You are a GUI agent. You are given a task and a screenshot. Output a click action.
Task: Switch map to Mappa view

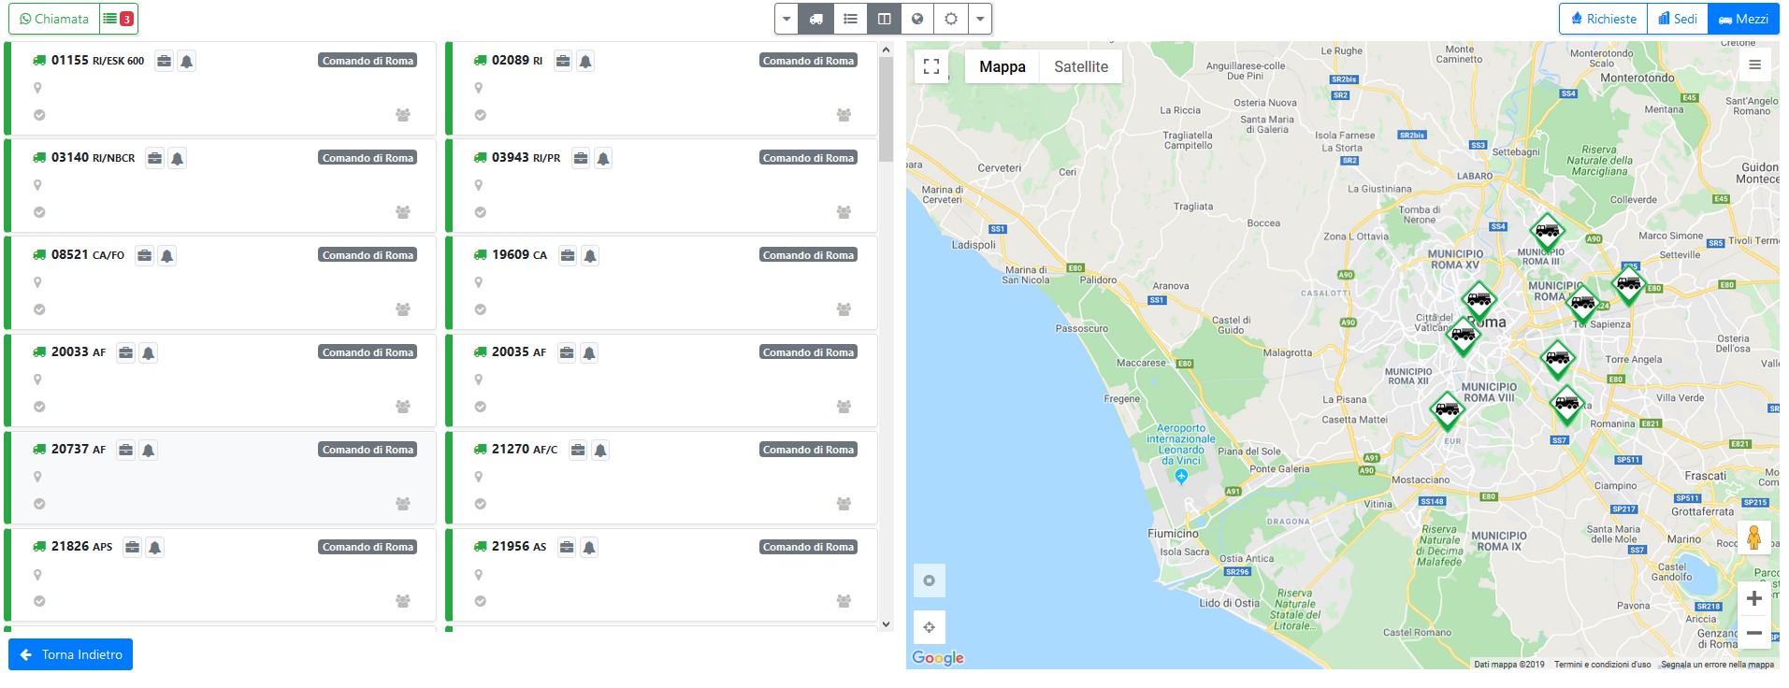coord(1003,66)
